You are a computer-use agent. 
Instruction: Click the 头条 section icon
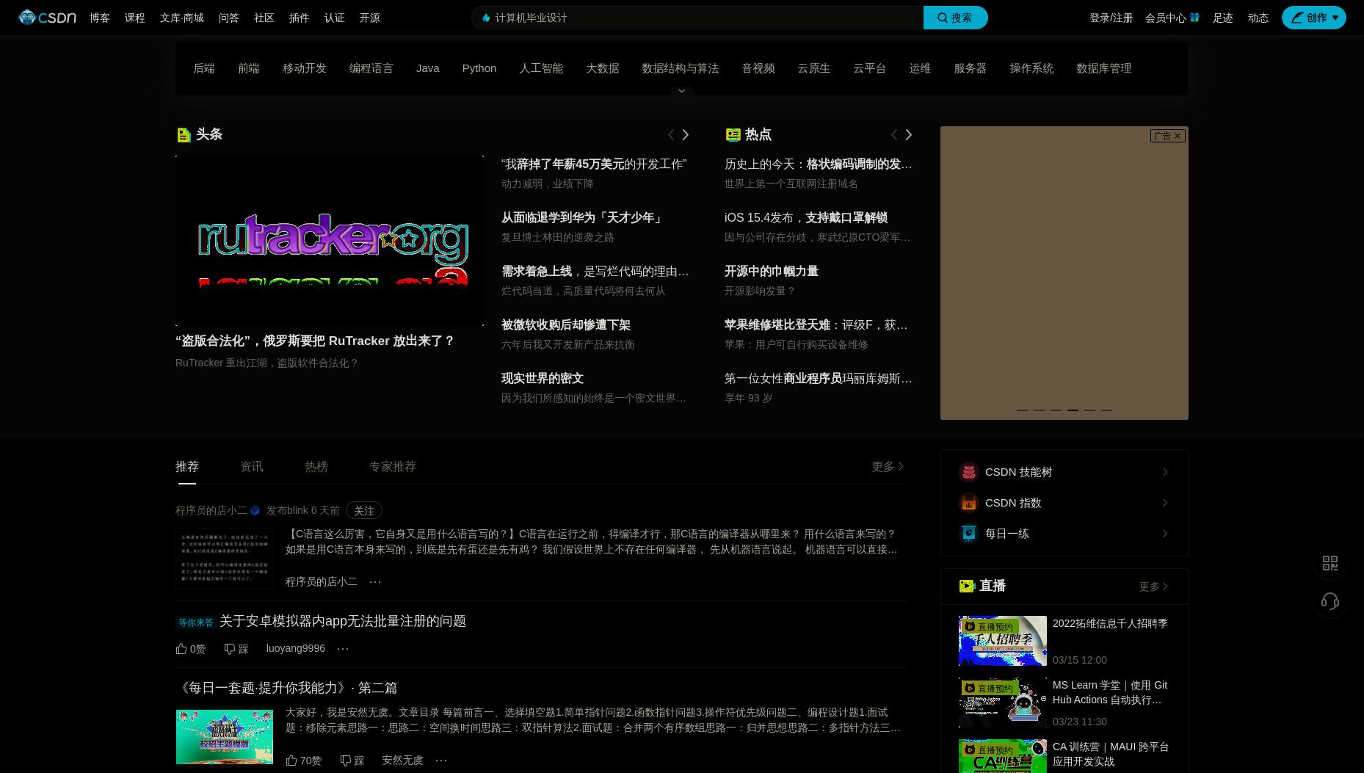(184, 134)
